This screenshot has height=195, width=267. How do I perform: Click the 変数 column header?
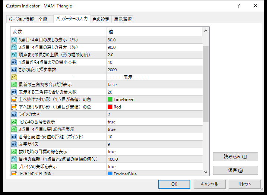click(x=58, y=32)
